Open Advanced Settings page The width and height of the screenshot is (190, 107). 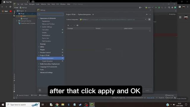click(x=46, y=73)
